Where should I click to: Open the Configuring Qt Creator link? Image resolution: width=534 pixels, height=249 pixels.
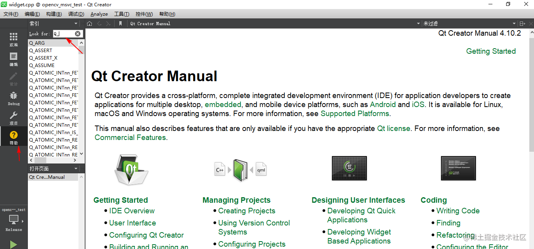point(146,235)
